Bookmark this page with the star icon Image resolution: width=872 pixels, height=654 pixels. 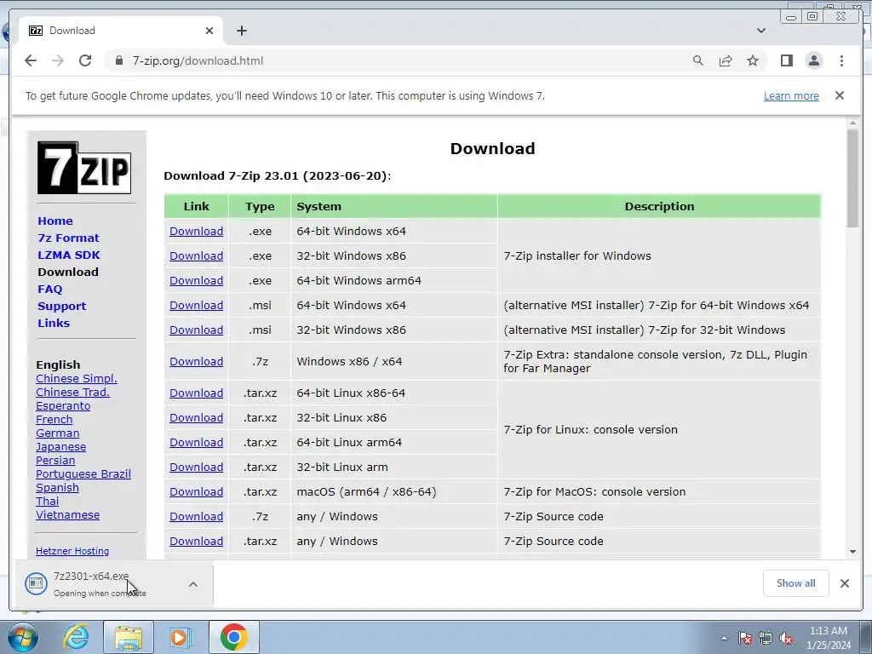pyautogui.click(x=753, y=60)
